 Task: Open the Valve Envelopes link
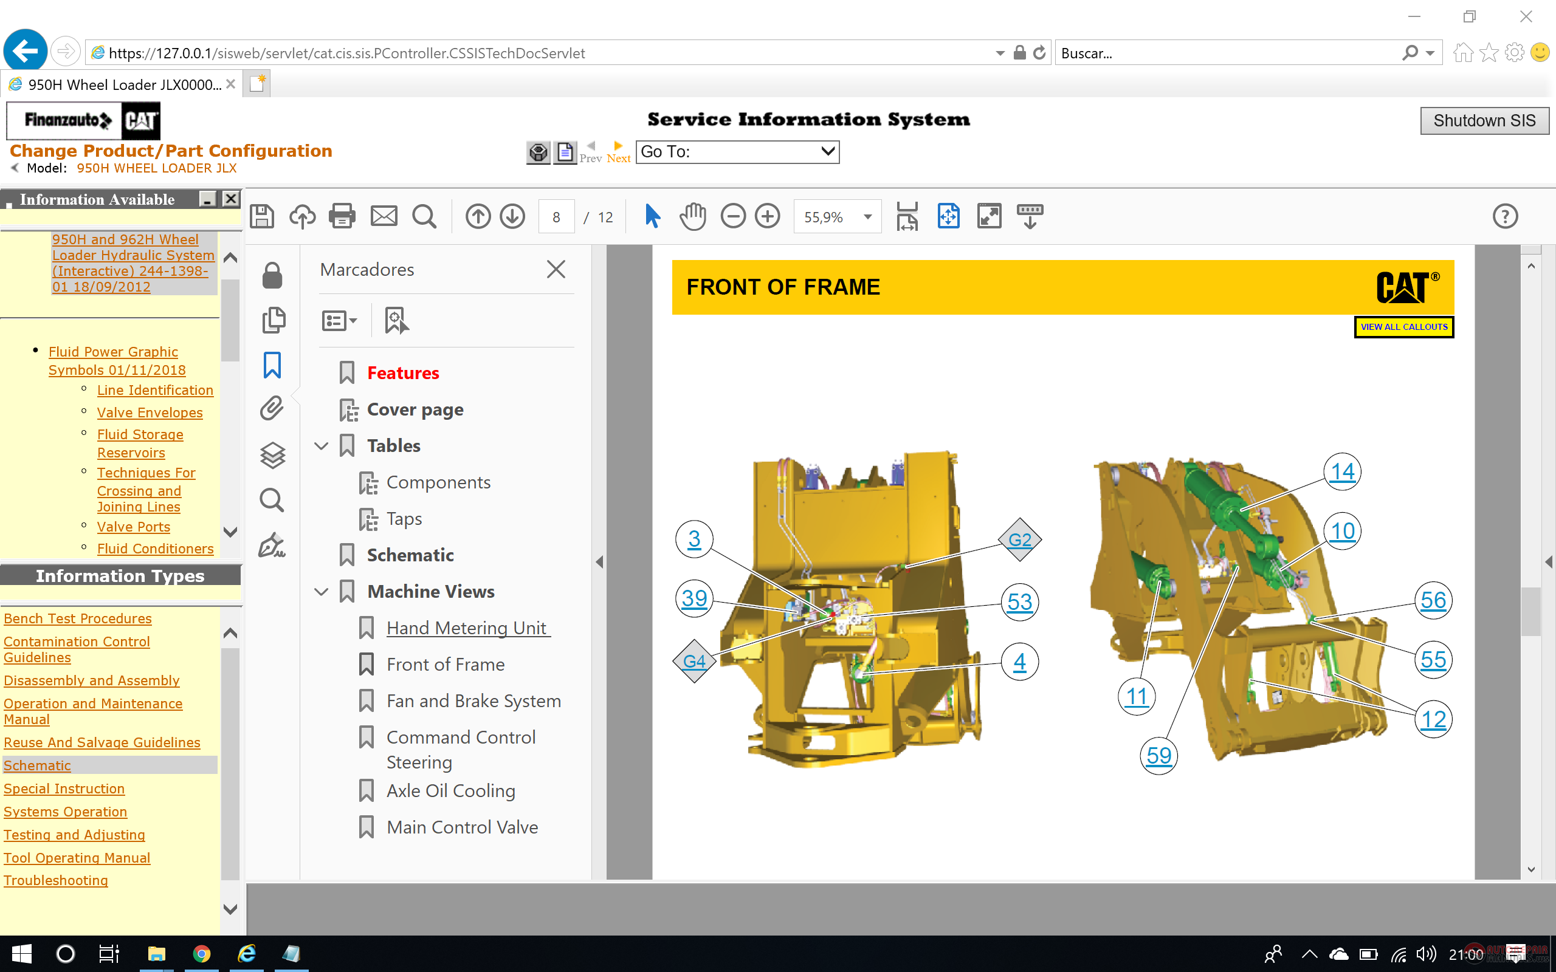pos(150,412)
